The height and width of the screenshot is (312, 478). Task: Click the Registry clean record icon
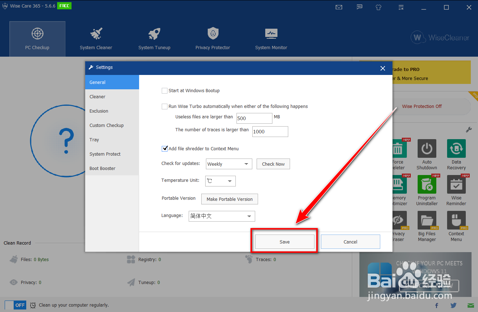(x=131, y=259)
